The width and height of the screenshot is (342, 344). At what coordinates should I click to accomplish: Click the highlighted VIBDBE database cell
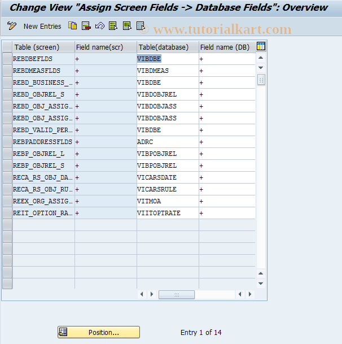pyautogui.click(x=168, y=59)
